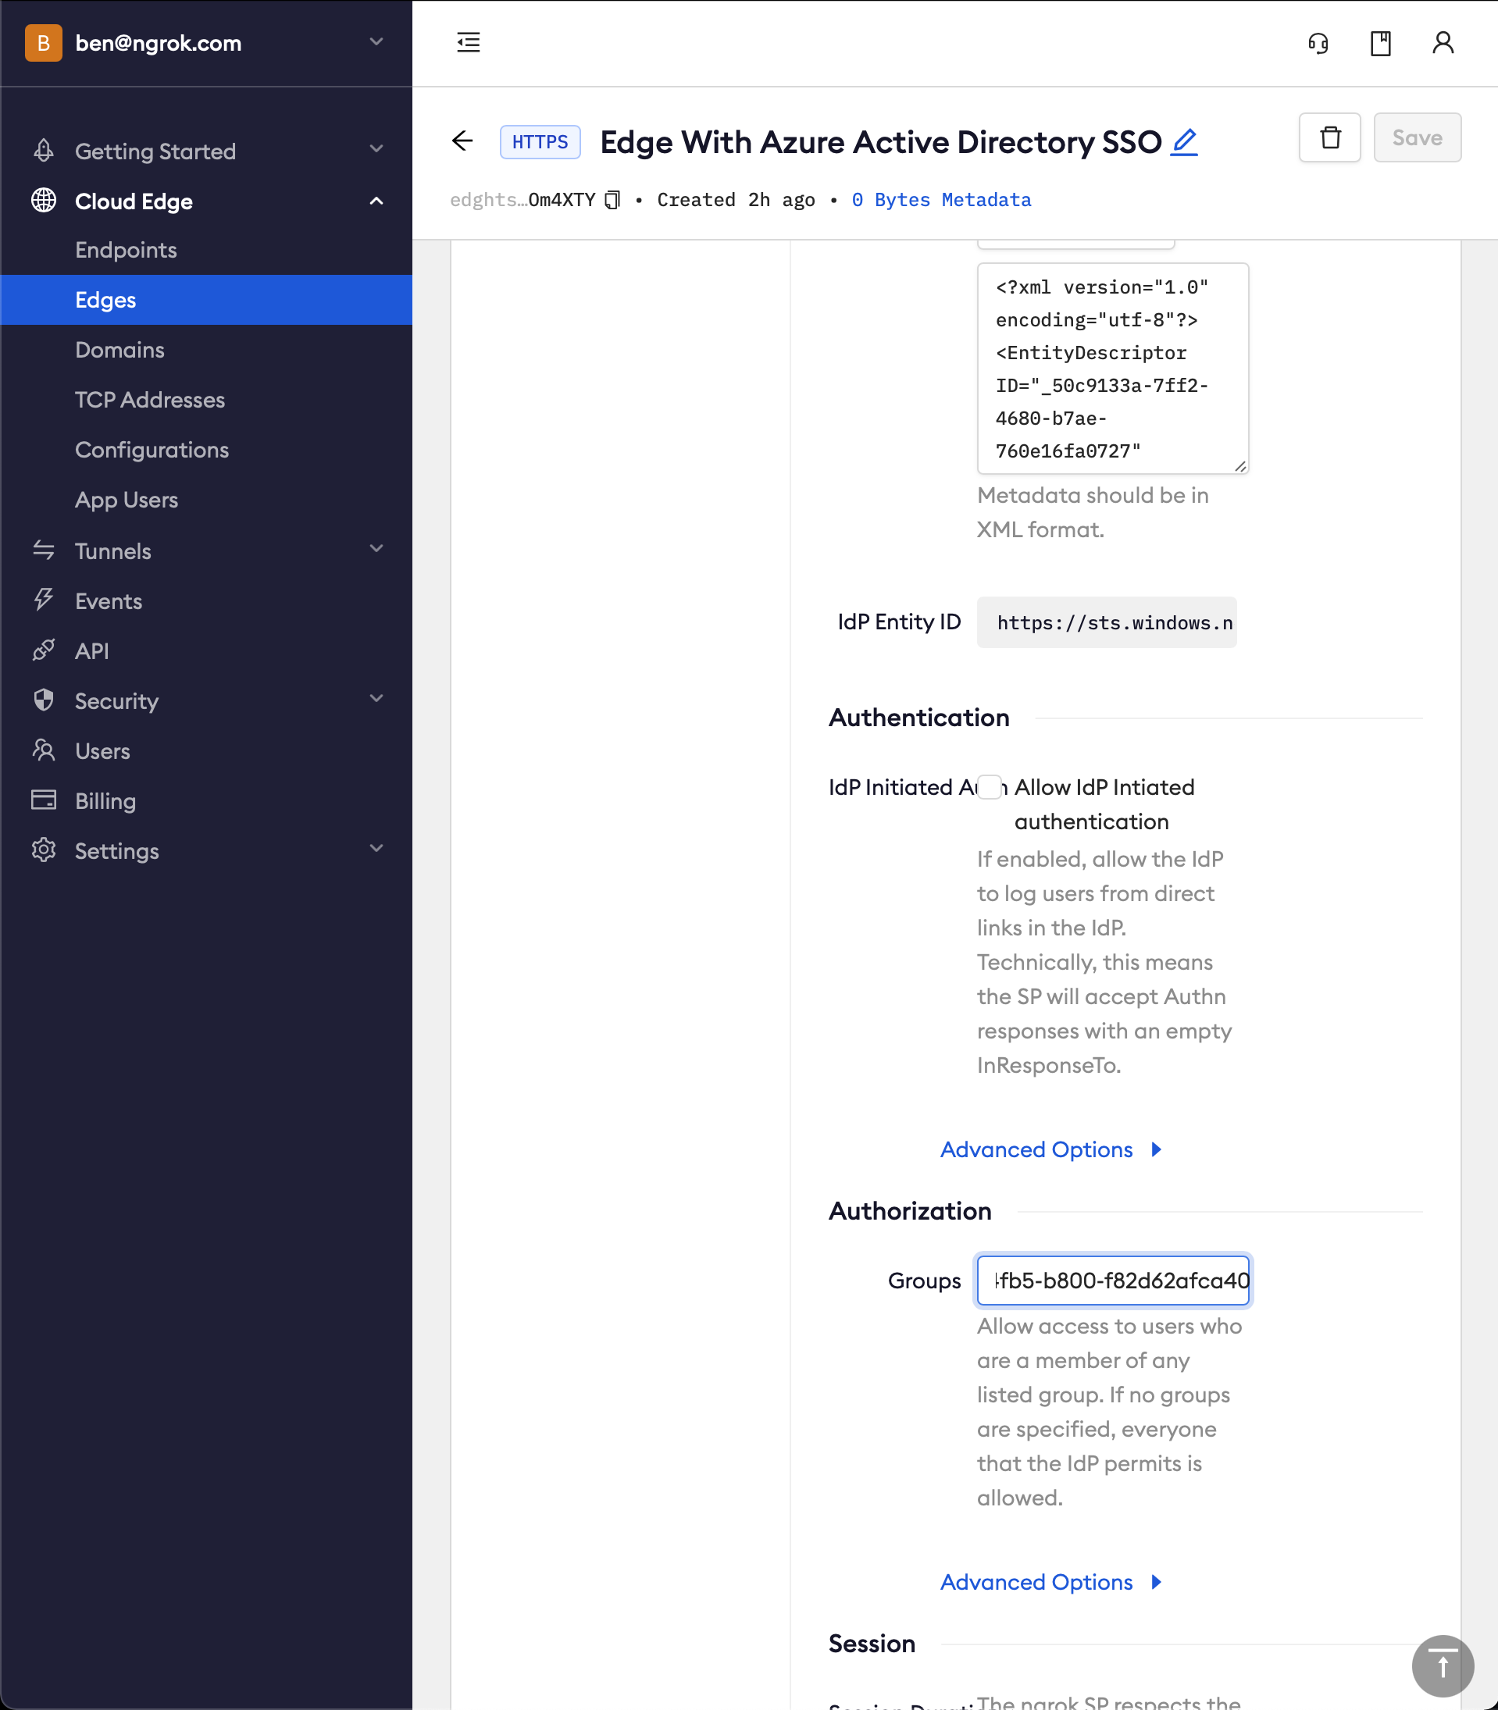Go back using the left arrow
Viewport: 1498px width, 1710px height.
click(x=462, y=141)
